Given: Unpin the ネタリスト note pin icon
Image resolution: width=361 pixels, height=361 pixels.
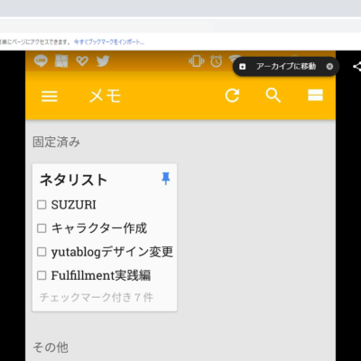Looking at the screenshot, I should [165, 179].
